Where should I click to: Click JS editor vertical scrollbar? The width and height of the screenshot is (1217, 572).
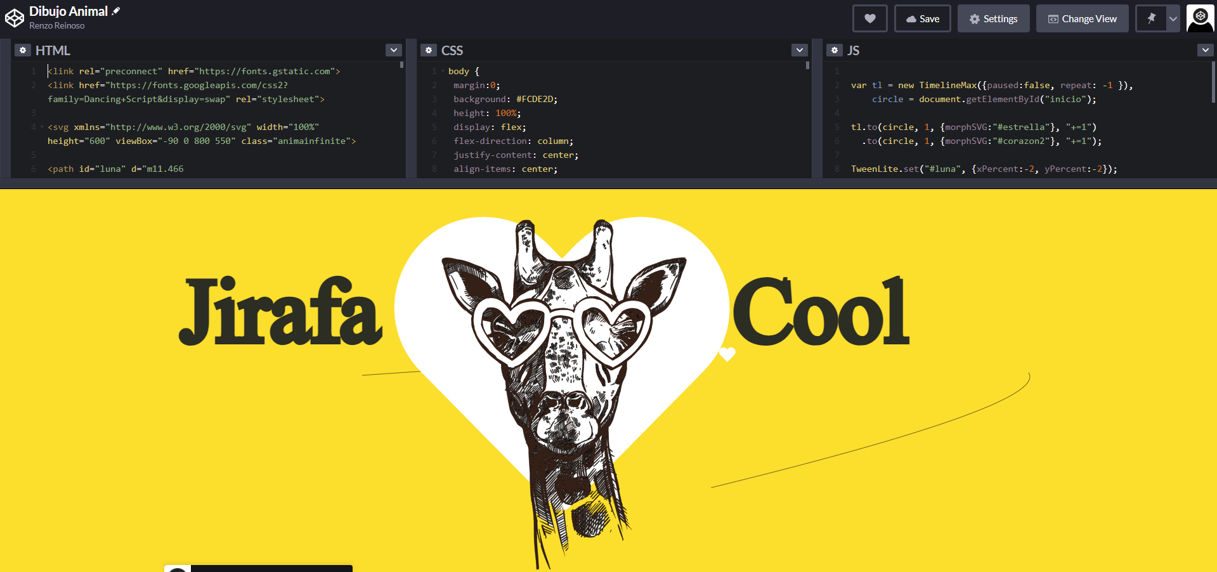pyautogui.click(x=1213, y=82)
